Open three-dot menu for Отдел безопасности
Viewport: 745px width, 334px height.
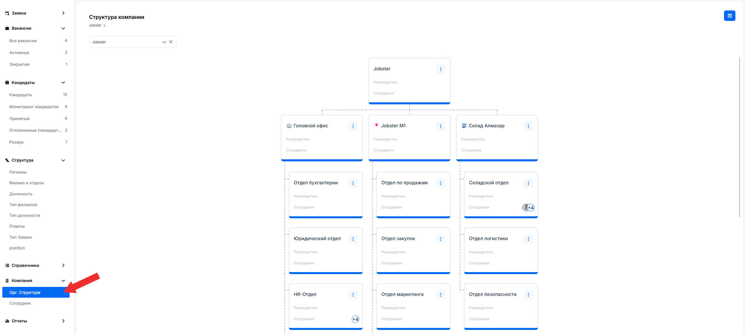coord(528,295)
